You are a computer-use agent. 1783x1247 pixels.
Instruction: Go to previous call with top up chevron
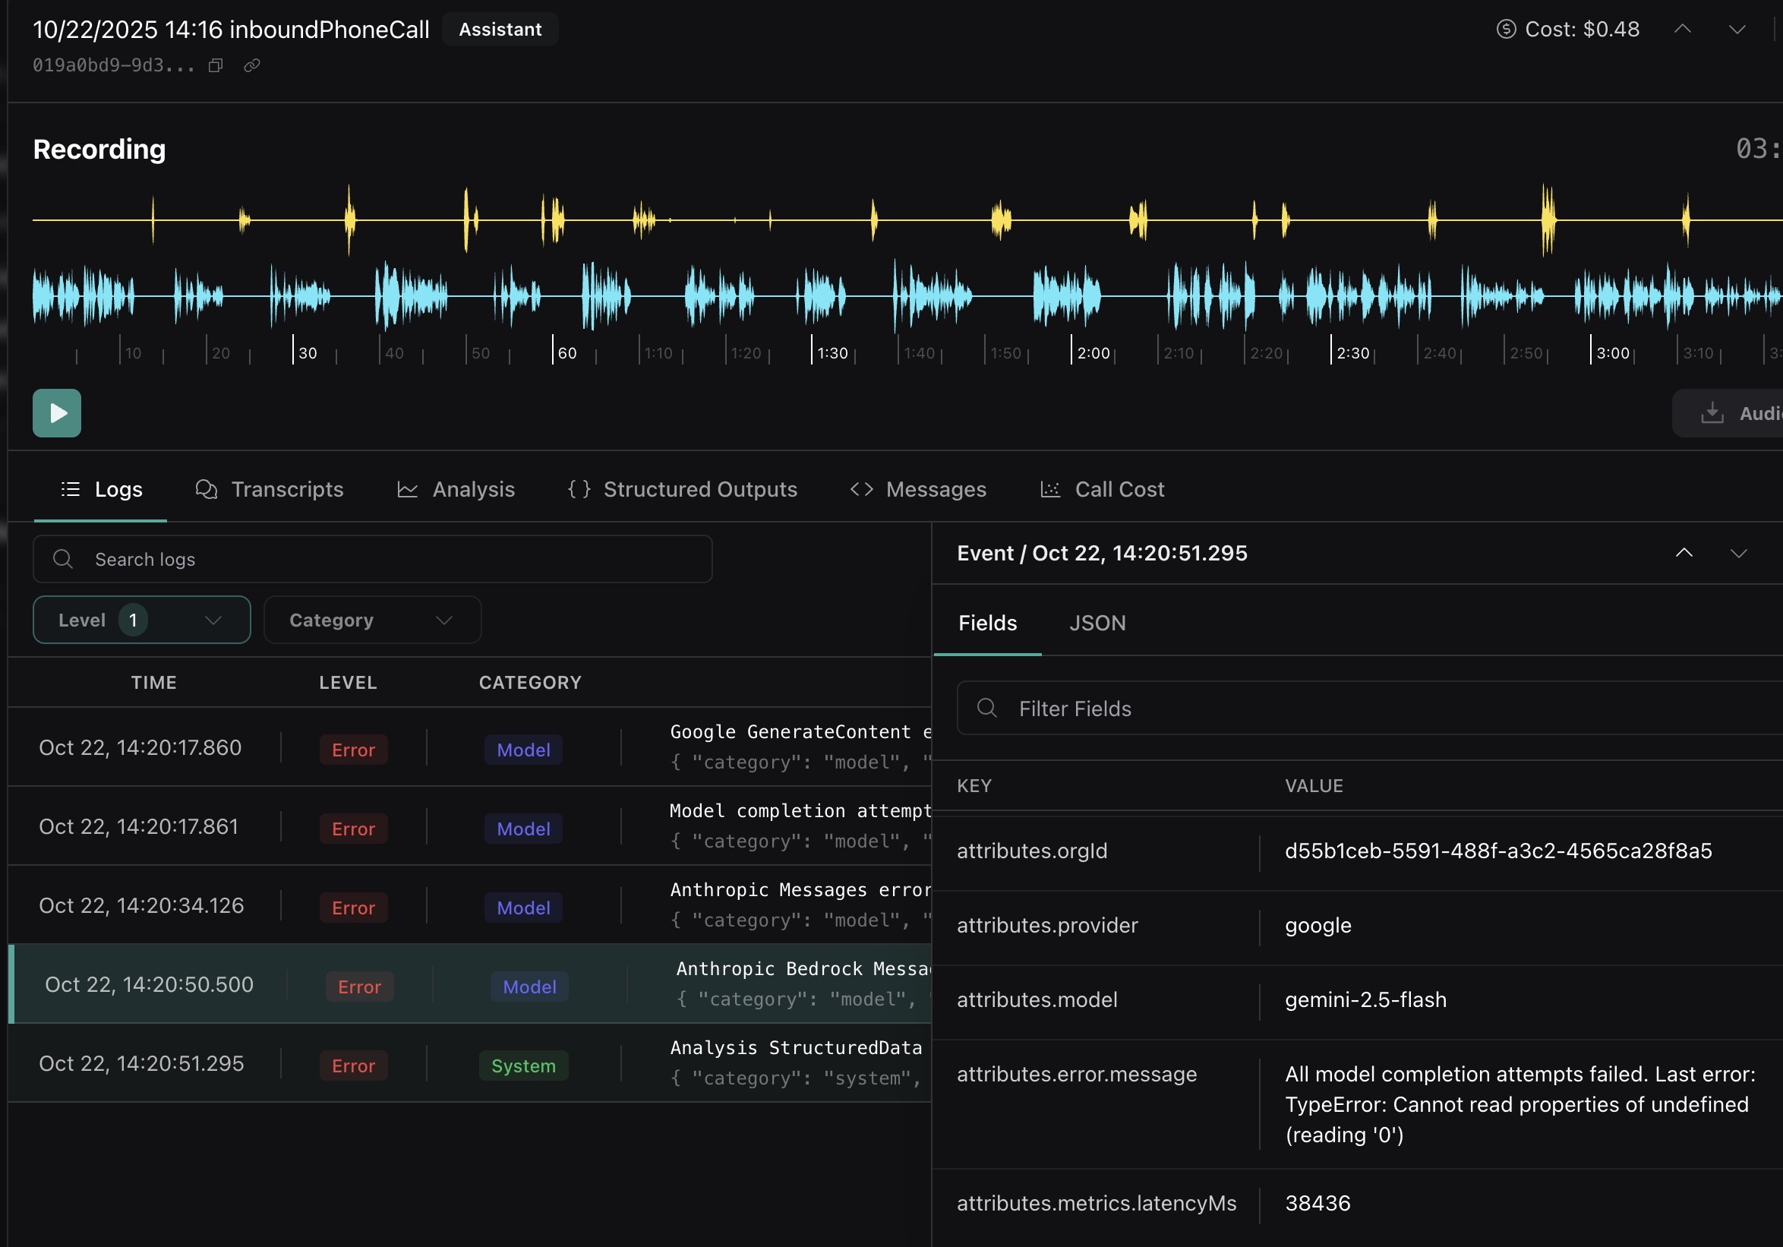(x=1682, y=30)
